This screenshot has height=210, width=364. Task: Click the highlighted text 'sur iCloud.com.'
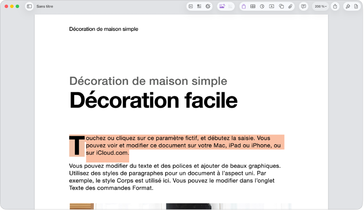(107, 153)
